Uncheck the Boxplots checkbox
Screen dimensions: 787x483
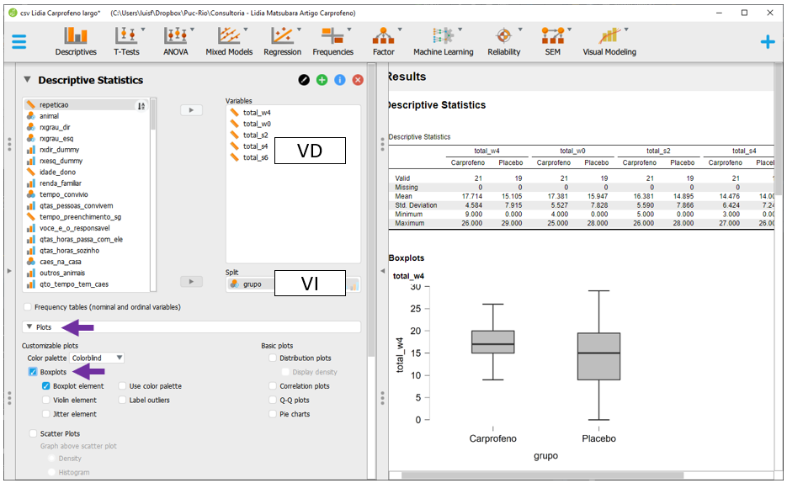coord(33,372)
